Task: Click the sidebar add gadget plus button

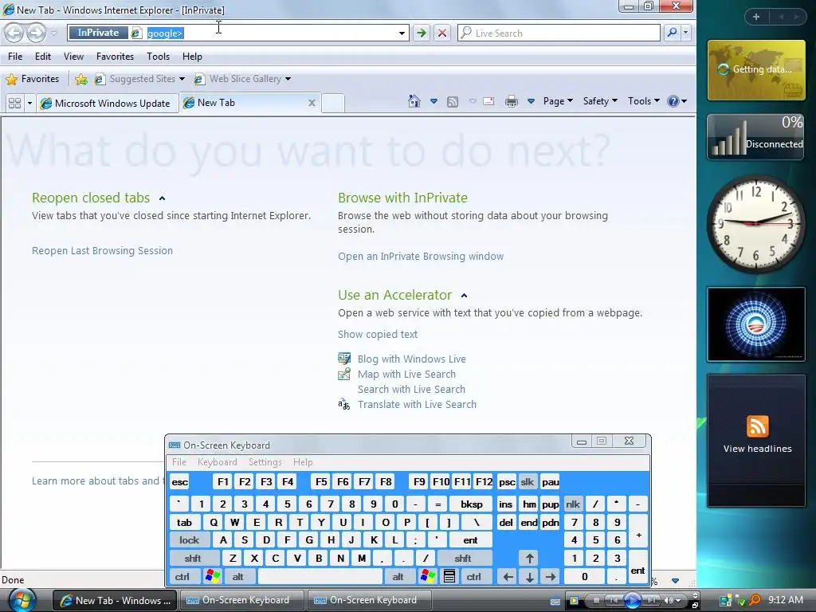Action: 756,17
